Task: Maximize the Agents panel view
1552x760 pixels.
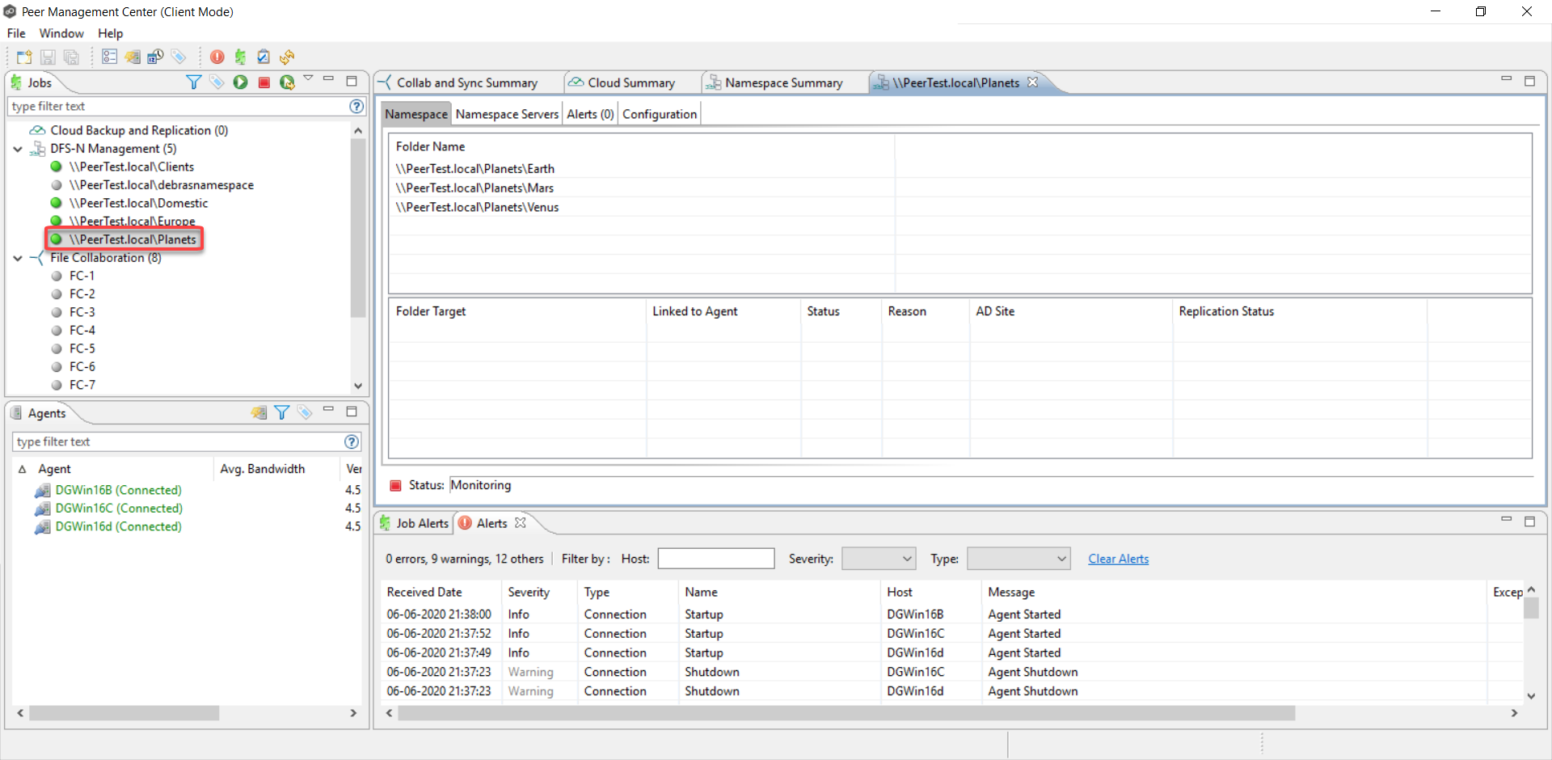Action: (352, 412)
